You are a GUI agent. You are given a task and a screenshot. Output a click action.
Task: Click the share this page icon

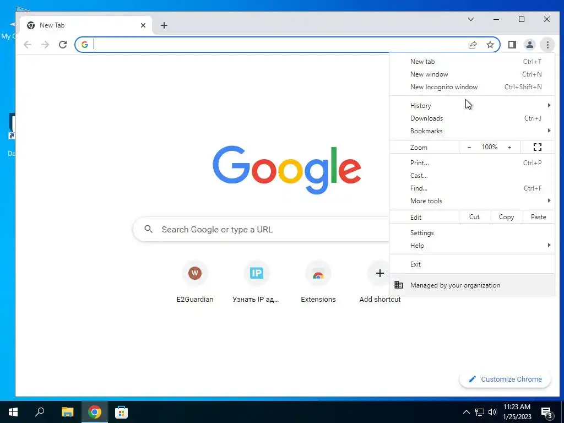tap(473, 45)
